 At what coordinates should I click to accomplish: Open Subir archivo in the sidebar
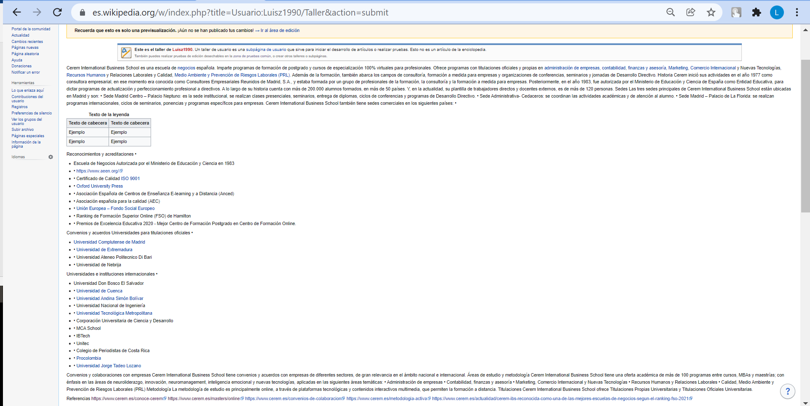point(22,130)
